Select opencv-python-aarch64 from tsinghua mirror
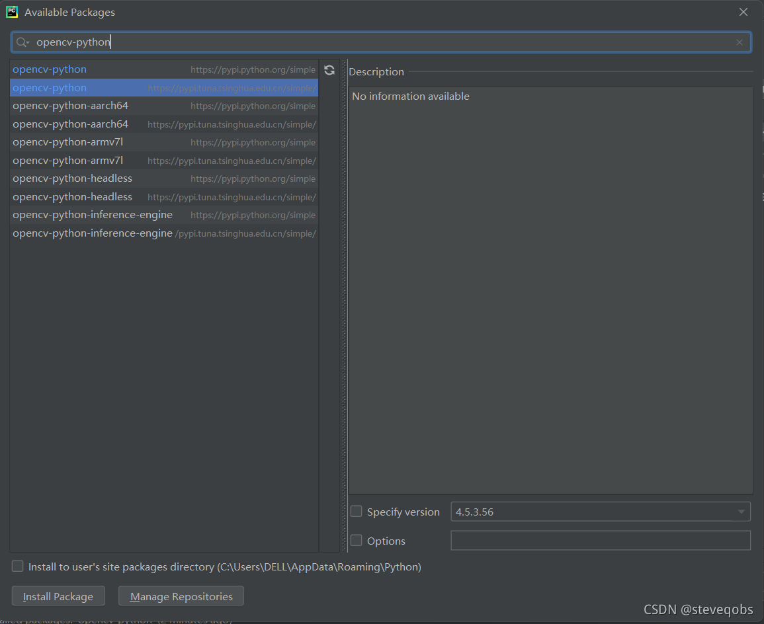Screen dimensions: 764x624 (164, 124)
